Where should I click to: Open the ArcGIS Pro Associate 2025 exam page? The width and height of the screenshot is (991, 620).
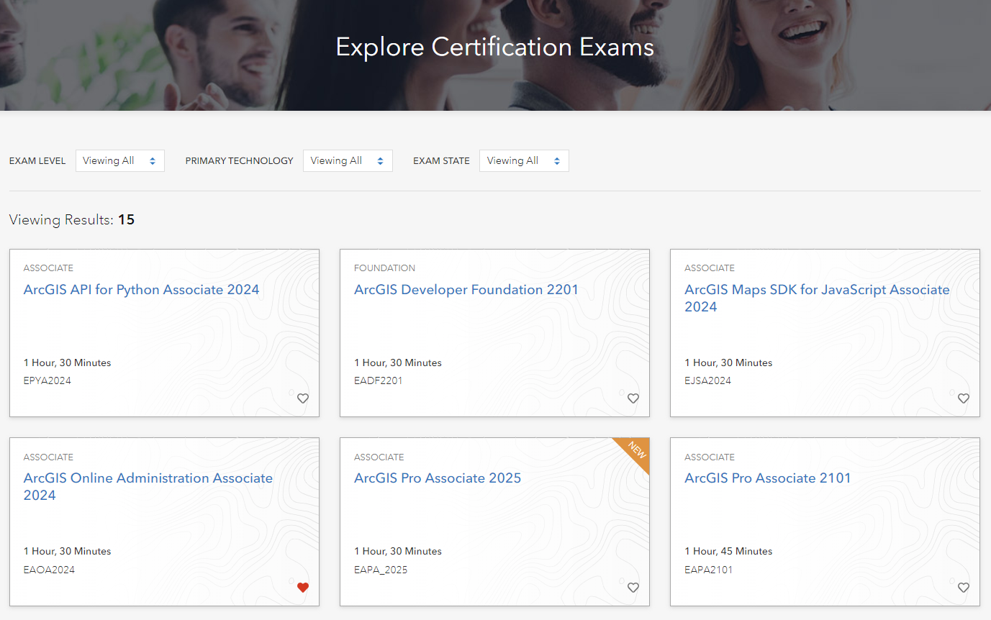437,478
